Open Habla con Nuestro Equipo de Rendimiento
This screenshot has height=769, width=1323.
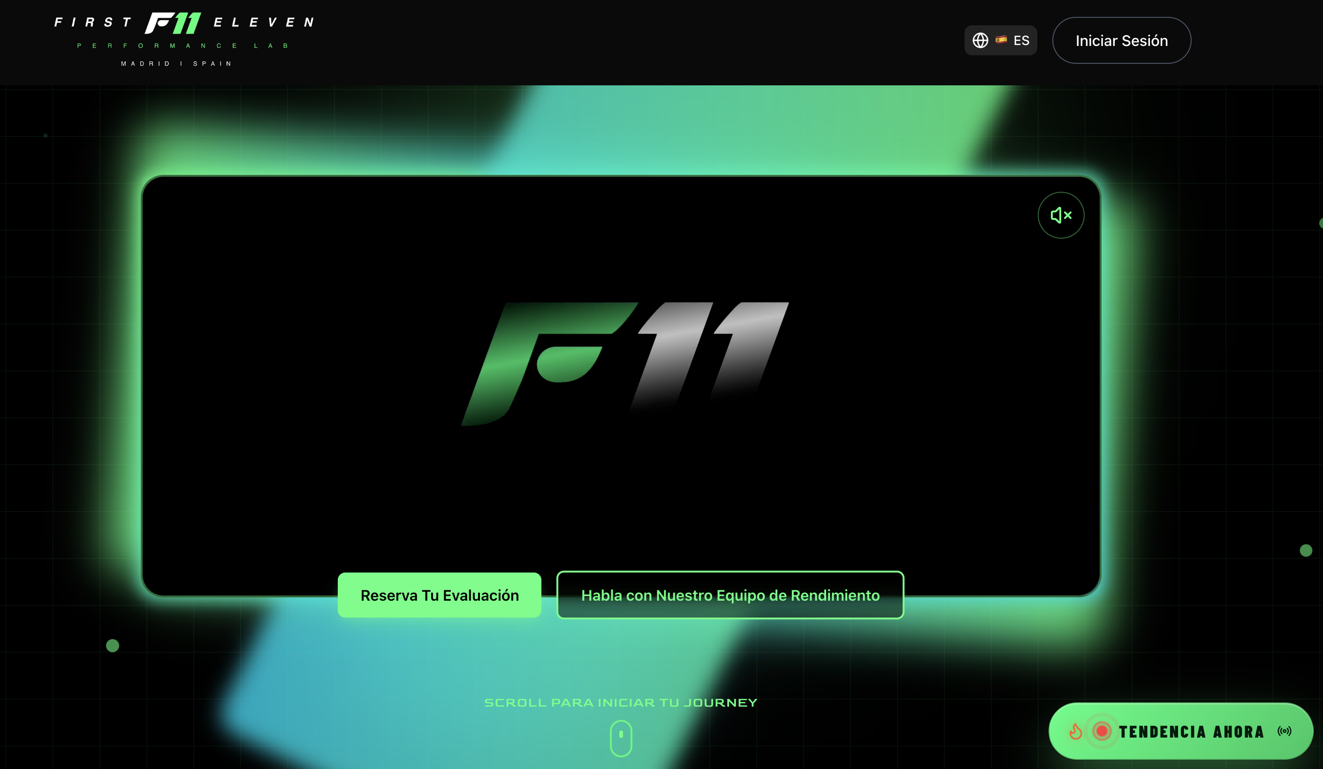coord(730,595)
